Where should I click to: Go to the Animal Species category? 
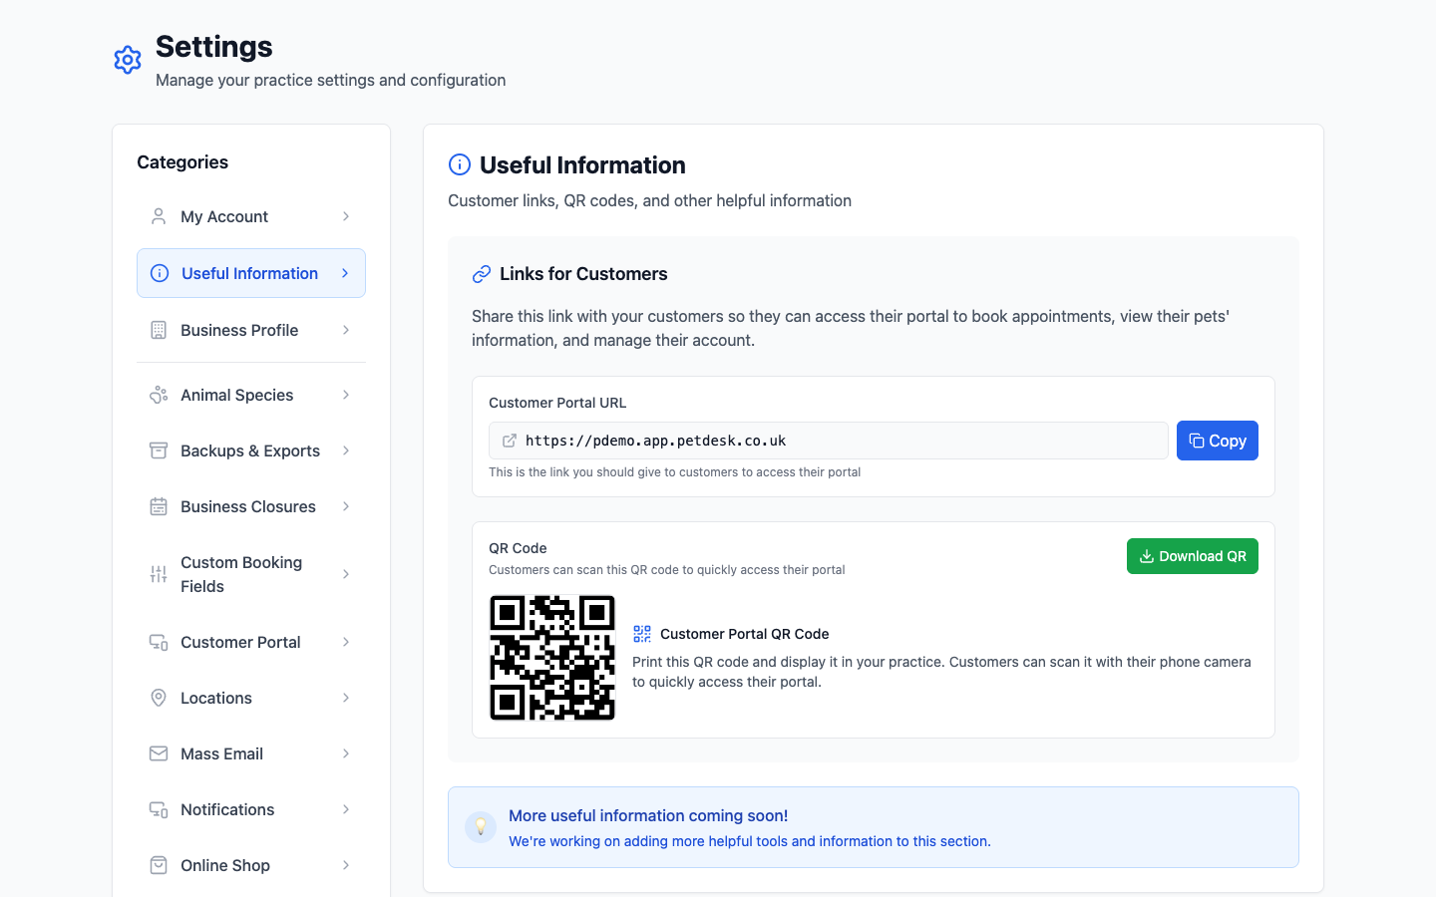(251, 395)
